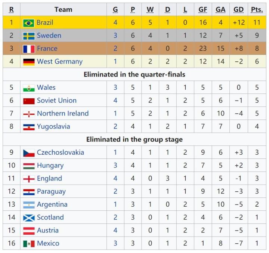This screenshot has height=253, width=269.
Task: Go to the Argentina team page
Action: (x=52, y=204)
